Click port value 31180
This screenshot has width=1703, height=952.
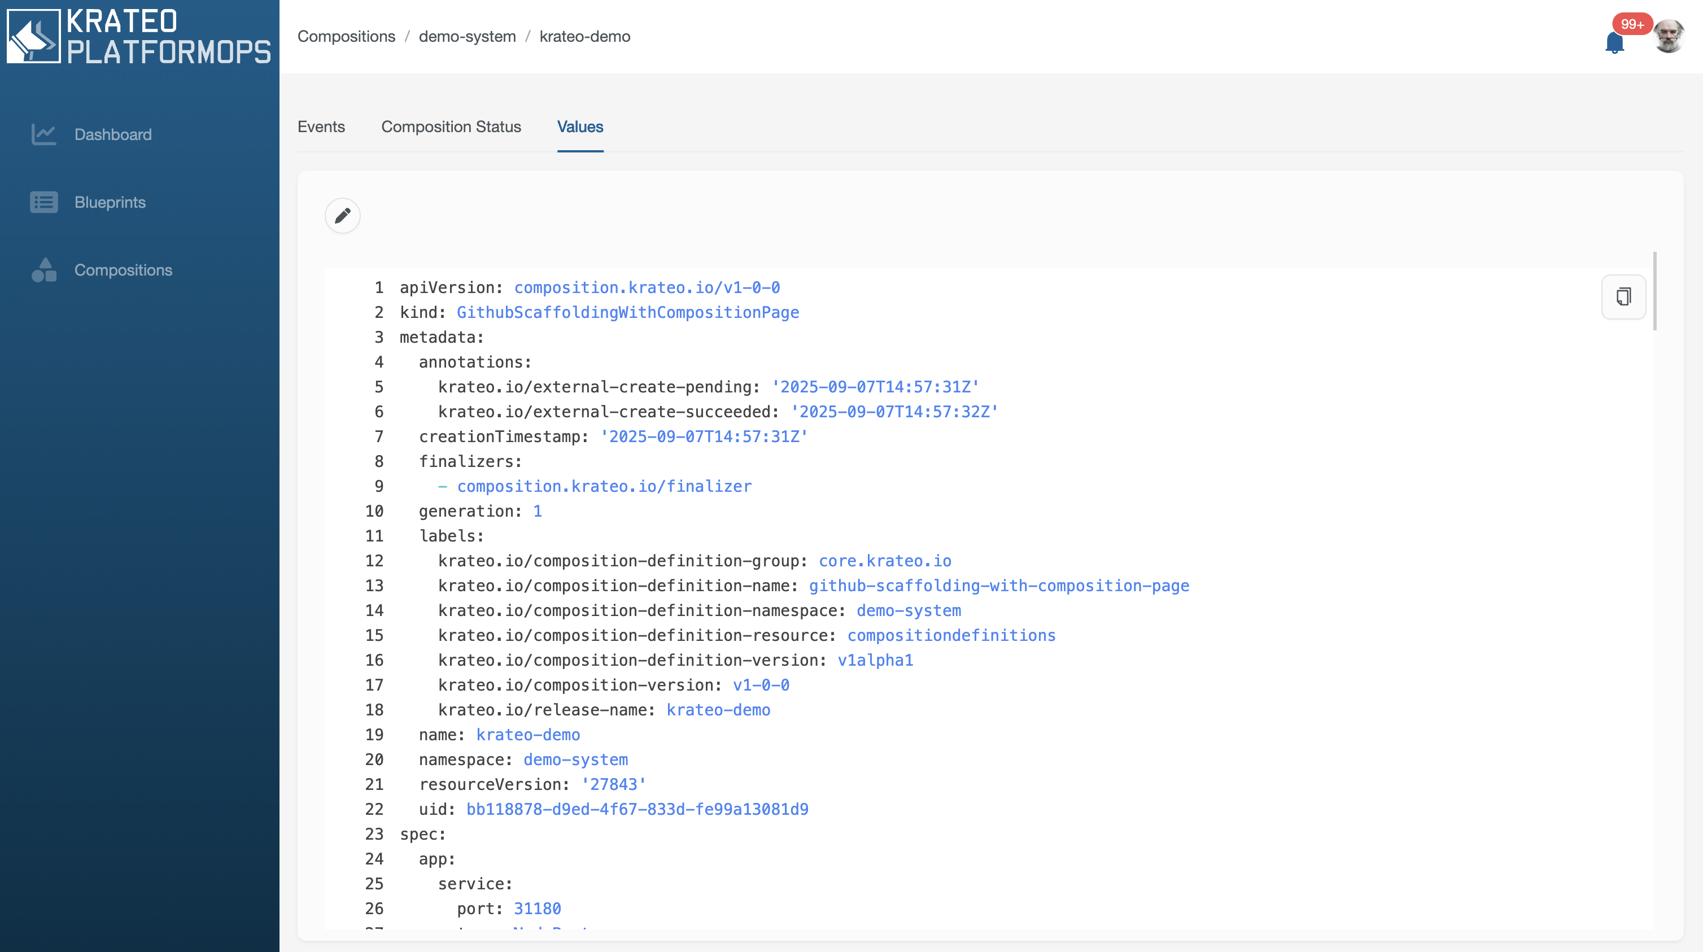coord(538,909)
